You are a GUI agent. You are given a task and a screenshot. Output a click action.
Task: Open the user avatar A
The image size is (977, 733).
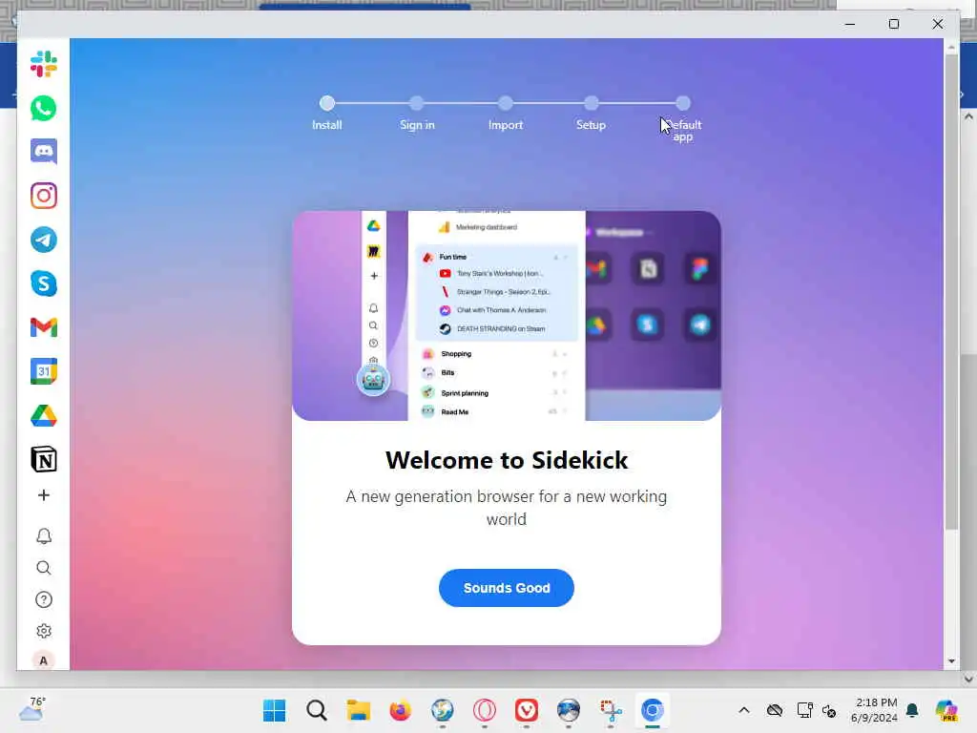(x=44, y=660)
